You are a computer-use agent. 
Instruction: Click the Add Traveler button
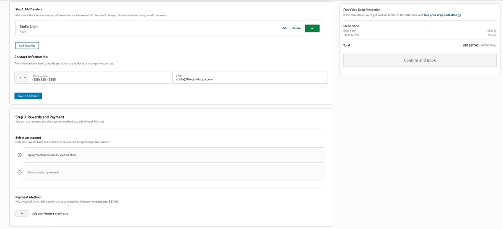coord(27,46)
